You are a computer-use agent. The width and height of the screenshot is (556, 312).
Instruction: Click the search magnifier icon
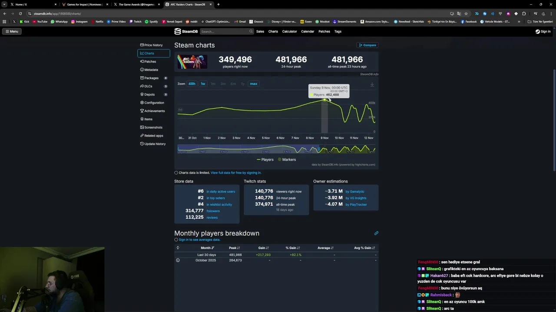pyautogui.click(x=251, y=31)
